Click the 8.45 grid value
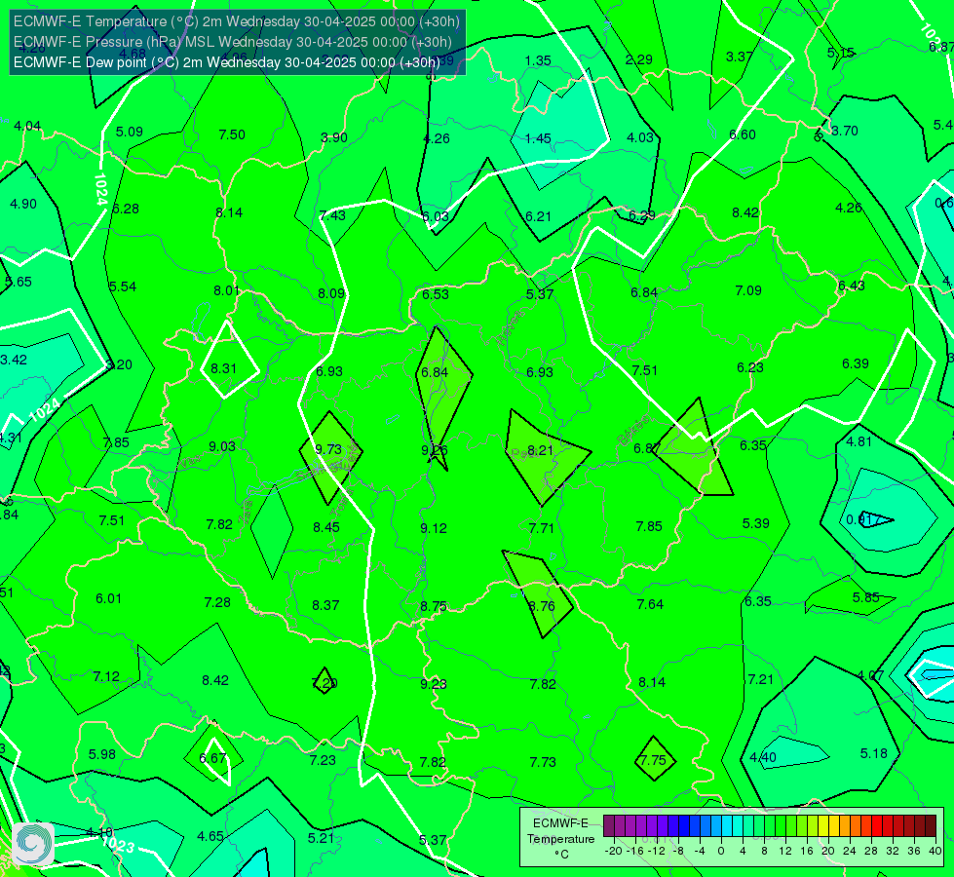The width and height of the screenshot is (954, 877). click(x=326, y=527)
